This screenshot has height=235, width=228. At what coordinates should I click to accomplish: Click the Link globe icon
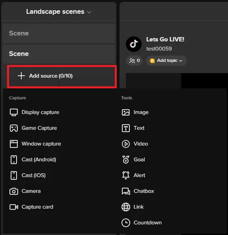pyautogui.click(x=125, y=207)
